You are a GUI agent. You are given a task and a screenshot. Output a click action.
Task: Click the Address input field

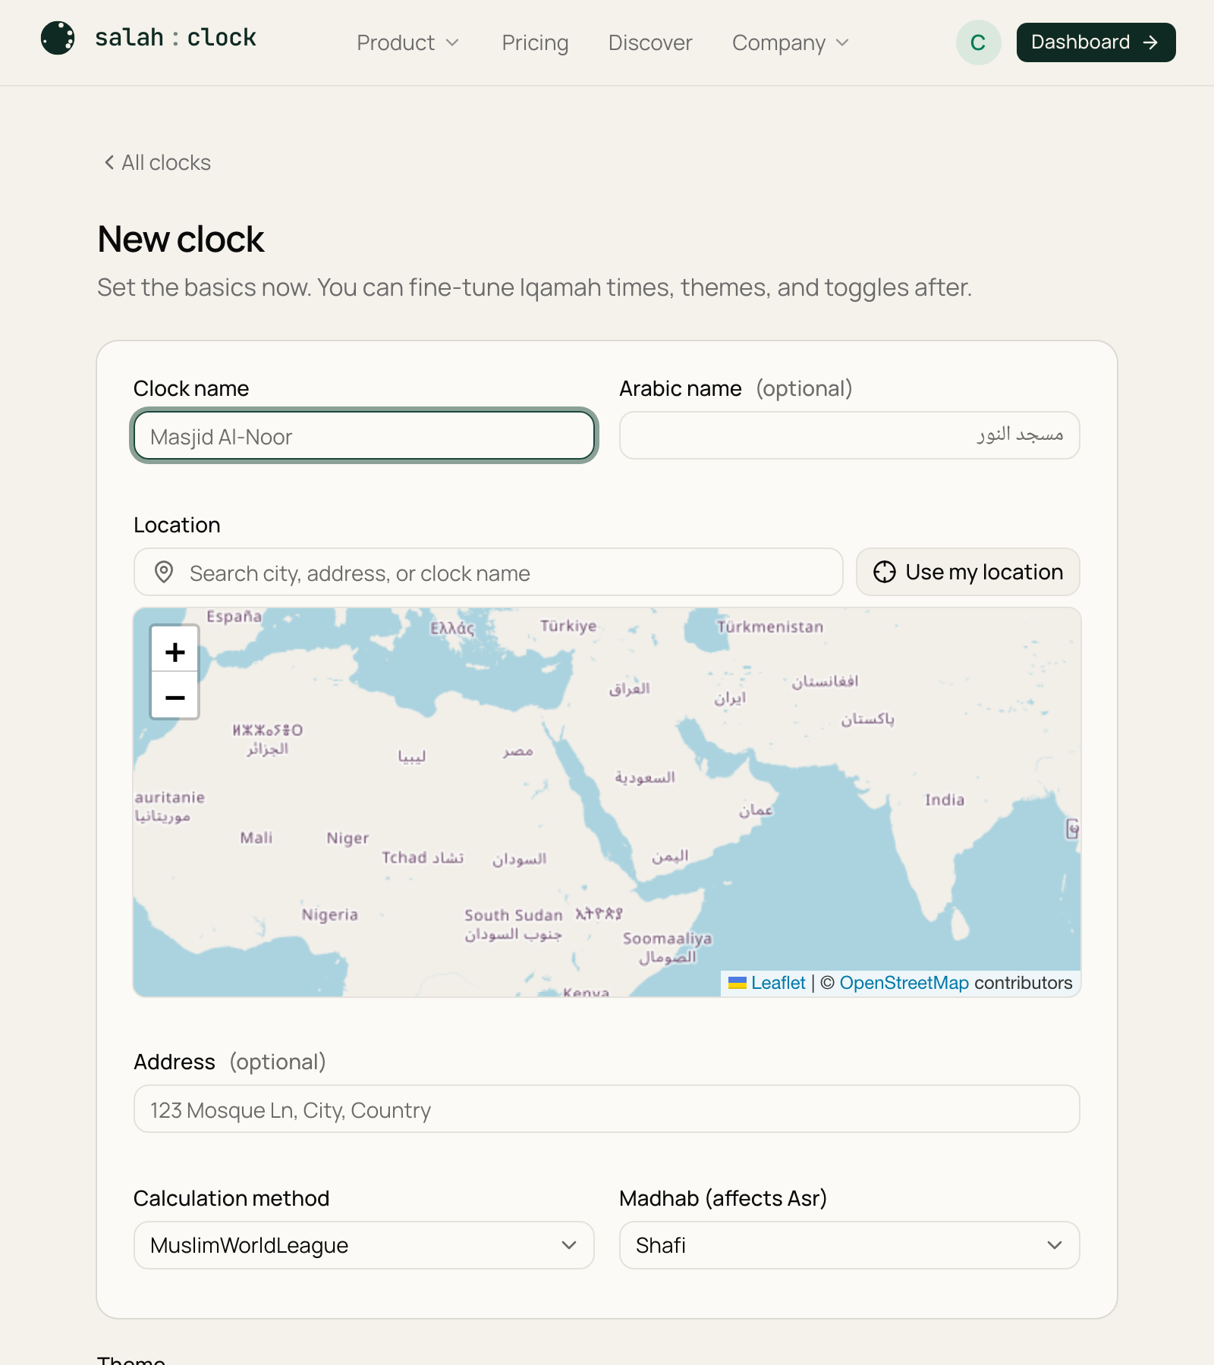(x=607, y=1109)
